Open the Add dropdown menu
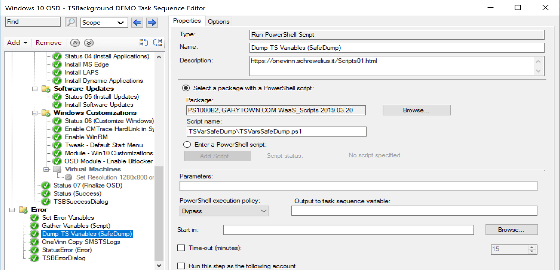 [x=17, y=43]
